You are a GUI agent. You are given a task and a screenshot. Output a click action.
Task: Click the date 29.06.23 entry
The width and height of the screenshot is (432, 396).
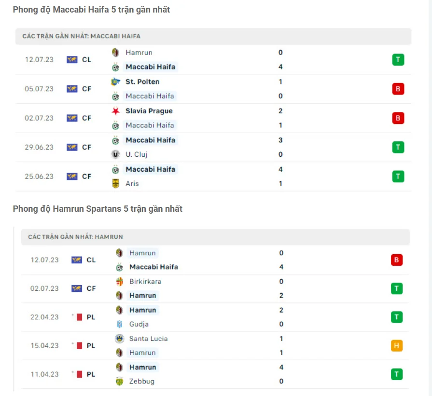[39, 147]
